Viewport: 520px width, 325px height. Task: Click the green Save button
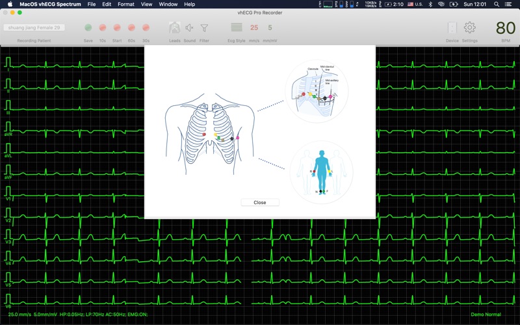88,28
